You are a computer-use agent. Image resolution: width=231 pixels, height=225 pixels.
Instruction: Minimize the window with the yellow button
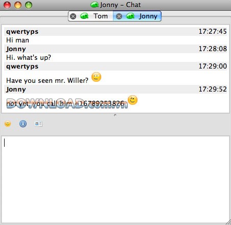pyautogui.click(x=18, y=5)
